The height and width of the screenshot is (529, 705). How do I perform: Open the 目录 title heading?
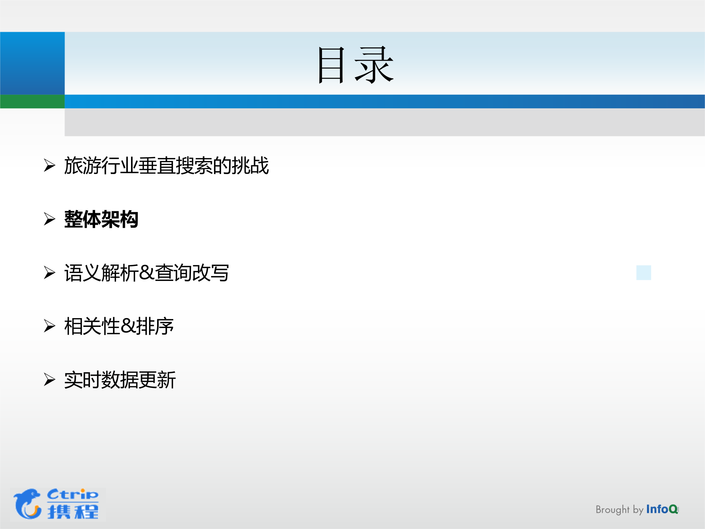[355, 64]
